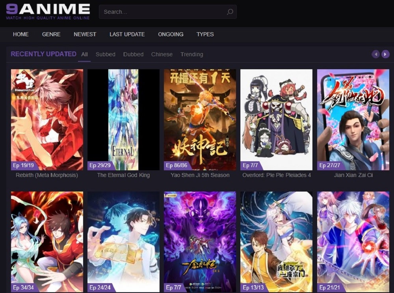The width and height of the screenshot is (394, 293).
Task: Open the purple poster labeled Ep 7/7
Action: coord(200,242)
